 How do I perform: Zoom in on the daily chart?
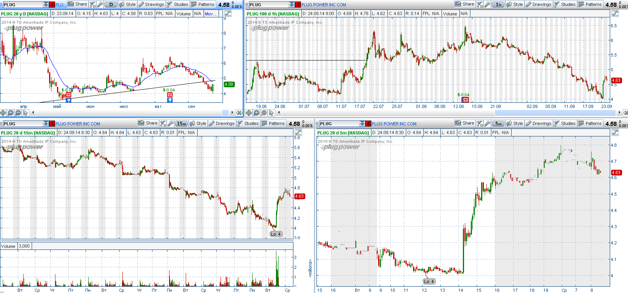pyautogui.click(x=11, y=113)
